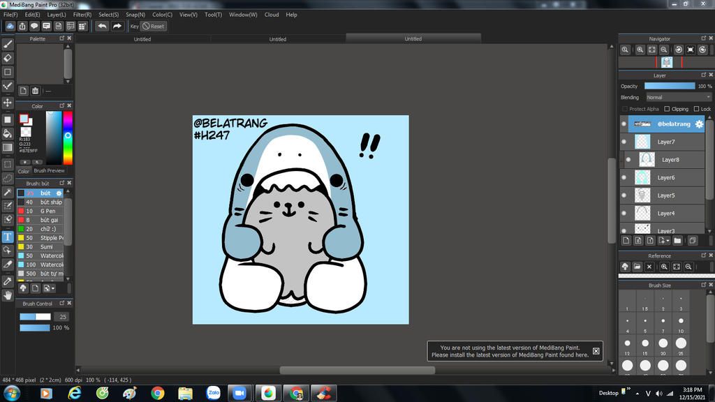Add a new layer in Layer panel
This screenshot has height=402, width=715.
tap(626, 241)
